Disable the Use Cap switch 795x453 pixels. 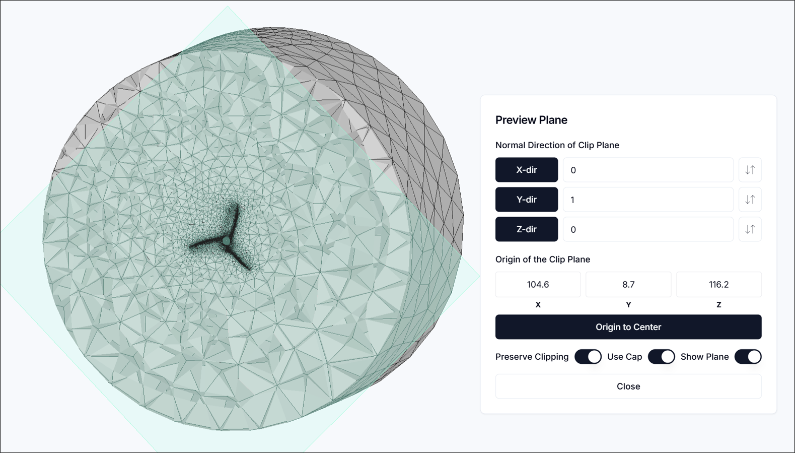tap(661, 357)
